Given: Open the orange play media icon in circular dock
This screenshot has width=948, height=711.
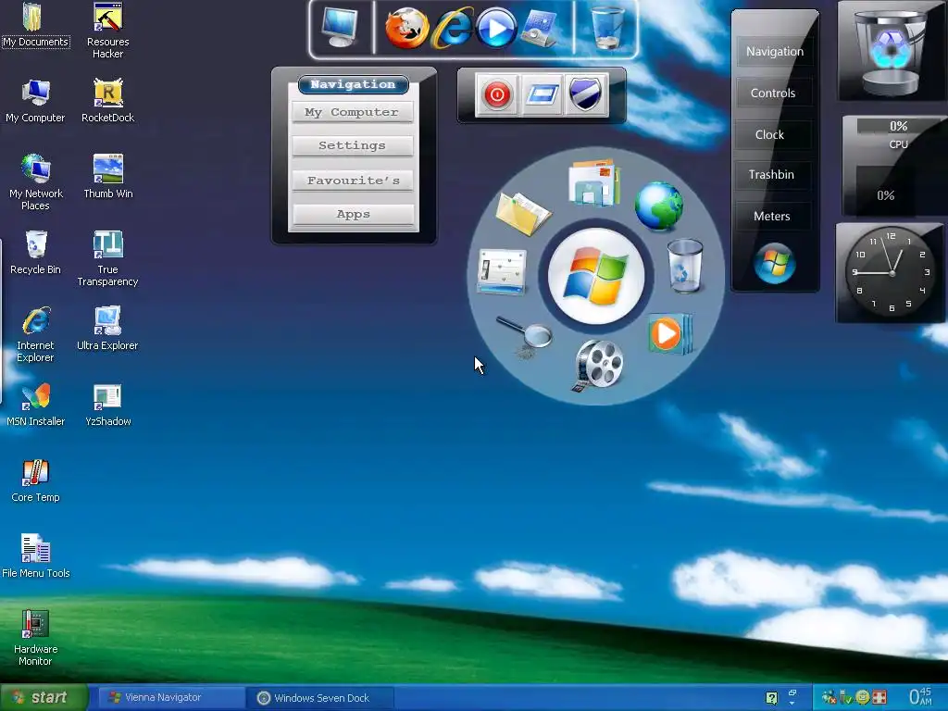Looking at the screenshot, I should point(670,333).
